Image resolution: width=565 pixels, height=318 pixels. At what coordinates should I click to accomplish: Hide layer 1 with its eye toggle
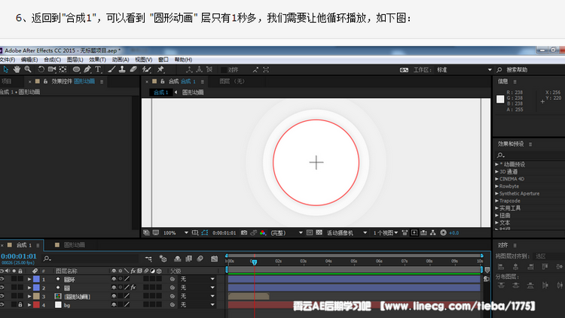click(x=2, y=279)
